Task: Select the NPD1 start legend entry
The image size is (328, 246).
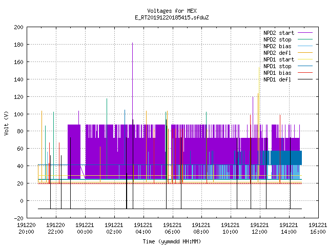Action: (288, 59)
